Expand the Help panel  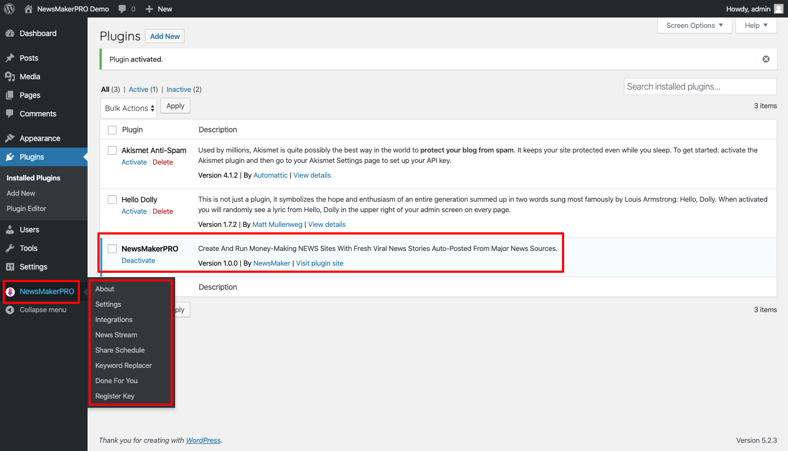click(756, 25)
